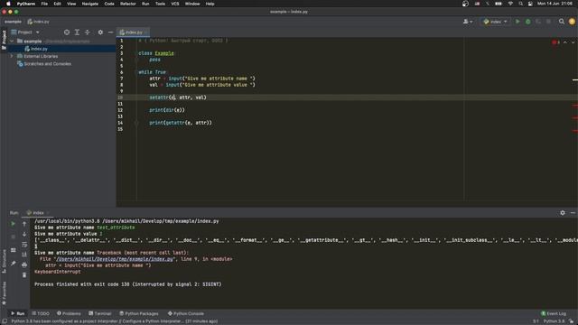The image size is (578, 325).
Task: Select the index tab in Run panel
Action: [x=37, y=213]
